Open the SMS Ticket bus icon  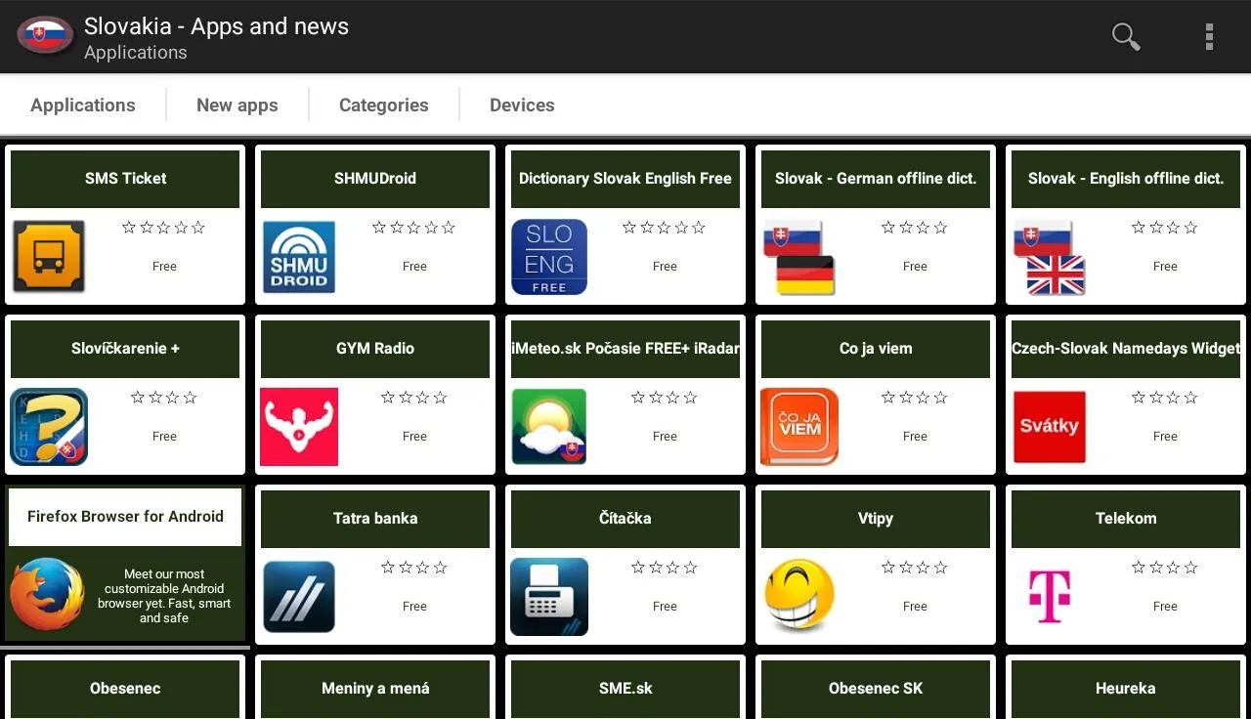pyautogui.click(x=49, y=256)
